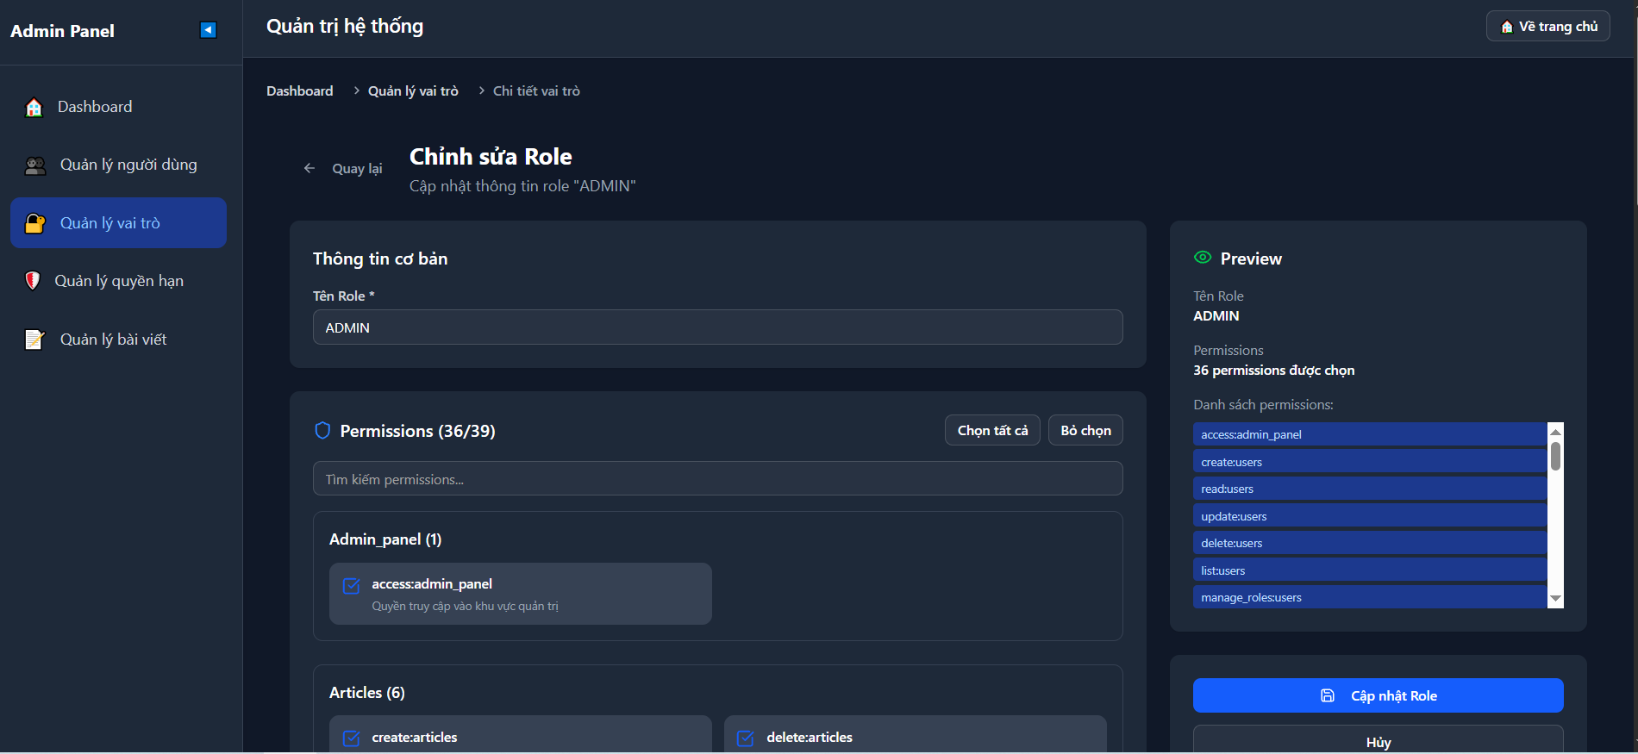Collapse the Admin Panel sidebar arrow

click(x=208, y=30)
